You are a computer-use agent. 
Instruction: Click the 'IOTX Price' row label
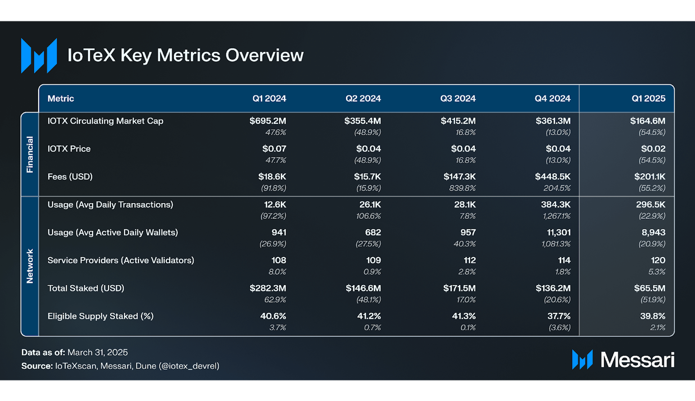(x=69, y=149)
